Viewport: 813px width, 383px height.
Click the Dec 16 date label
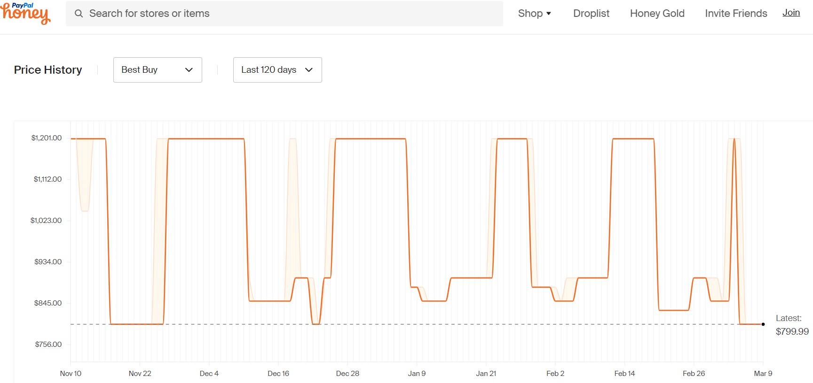[278, 374]
